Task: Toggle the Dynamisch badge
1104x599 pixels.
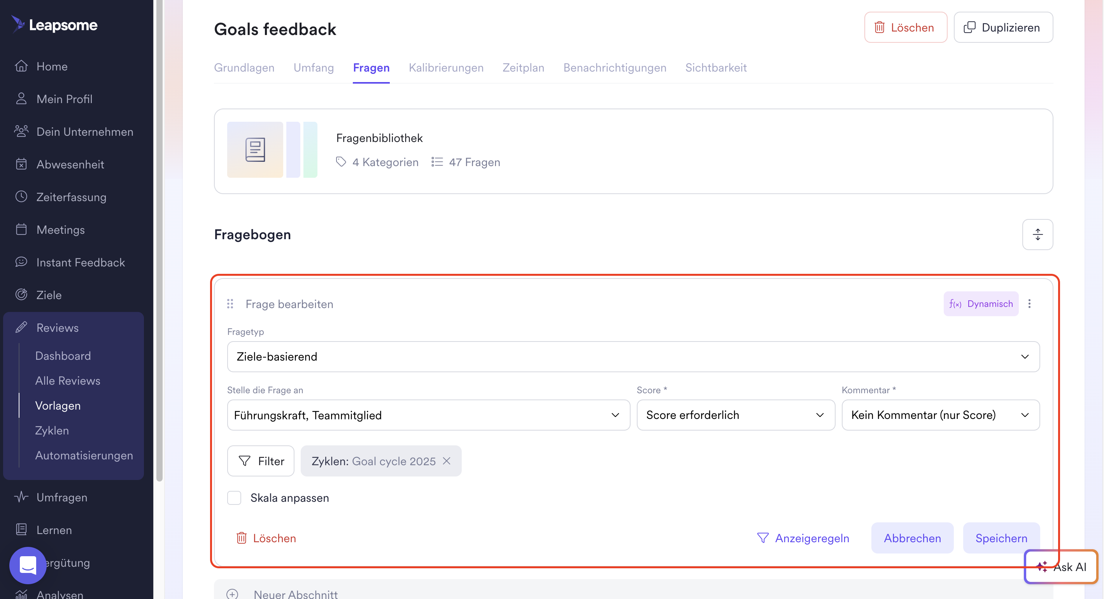Action: (981, 304)
